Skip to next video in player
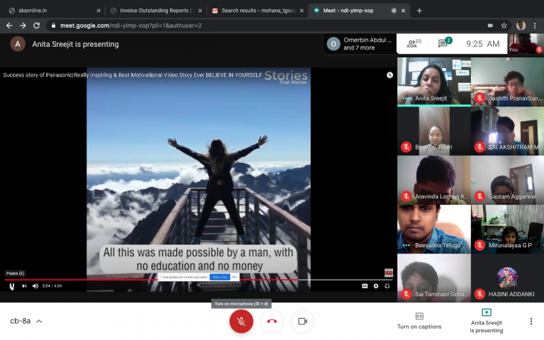The height and width of the screenshot is (340, 544). point(24,286)
